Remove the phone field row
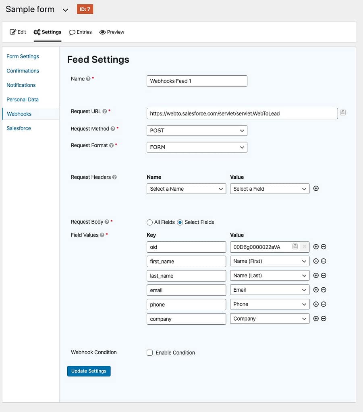363x412 pixels. [324, 304]
